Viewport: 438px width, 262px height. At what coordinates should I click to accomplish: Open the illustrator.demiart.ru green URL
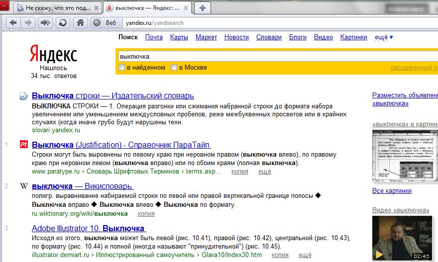click(60, 255)
